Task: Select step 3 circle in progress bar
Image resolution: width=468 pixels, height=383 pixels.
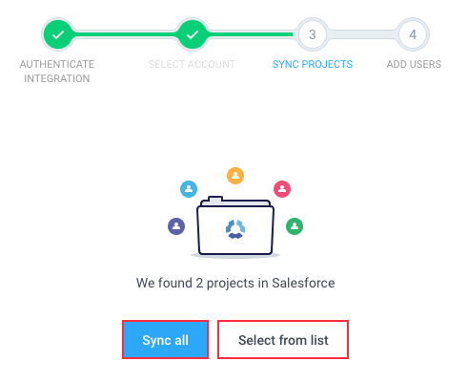Action: point(313,34)
